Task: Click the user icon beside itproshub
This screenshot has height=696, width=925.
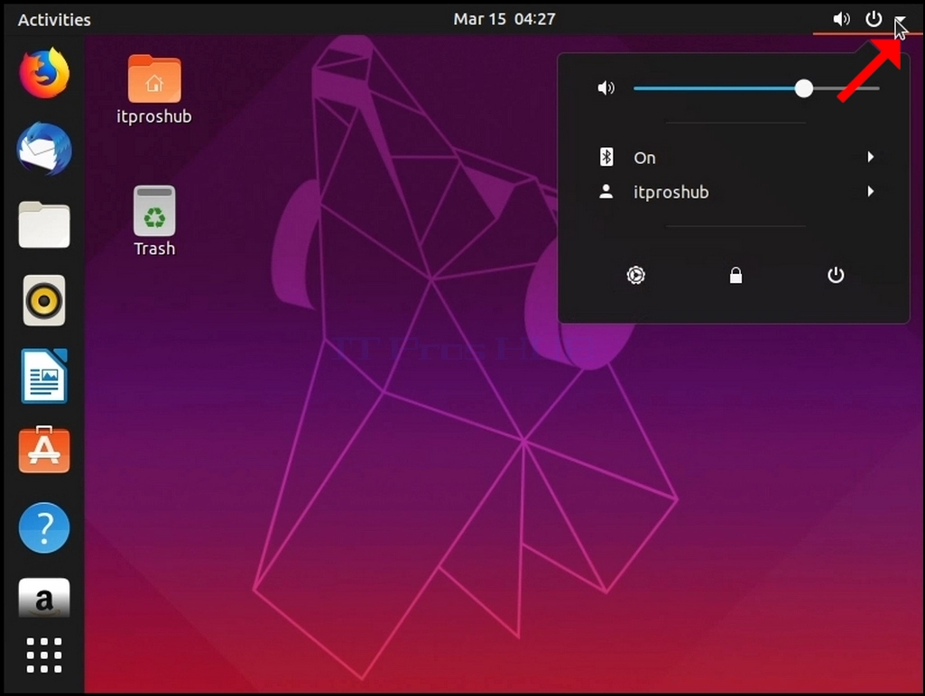Action: pyautogui.click(x=606, y=191)
